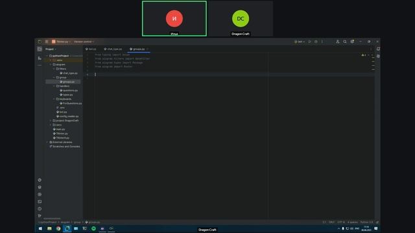Click the UTF-8 encoding status widget
Viewport: 415px width, 233px height.
pyautogui.click(x=341, y=223)
